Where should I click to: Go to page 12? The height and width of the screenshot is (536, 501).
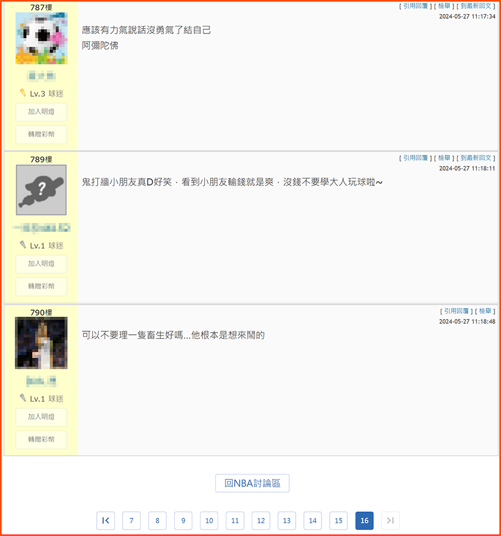coord(261,520)
